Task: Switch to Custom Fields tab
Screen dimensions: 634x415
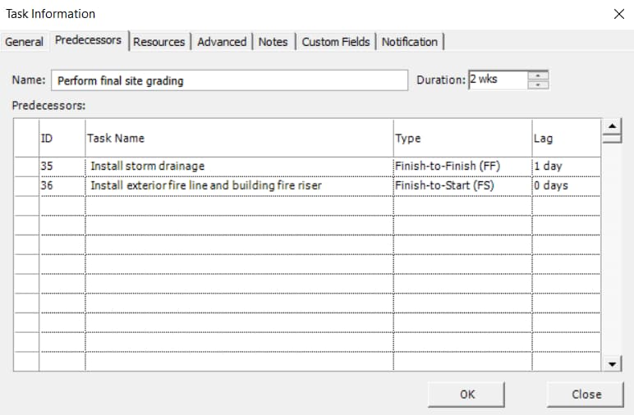Action: click(x=336, y=42)
